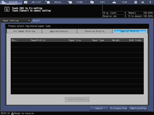
Task: Click the Reserve Job value
Action: [125, 16]
